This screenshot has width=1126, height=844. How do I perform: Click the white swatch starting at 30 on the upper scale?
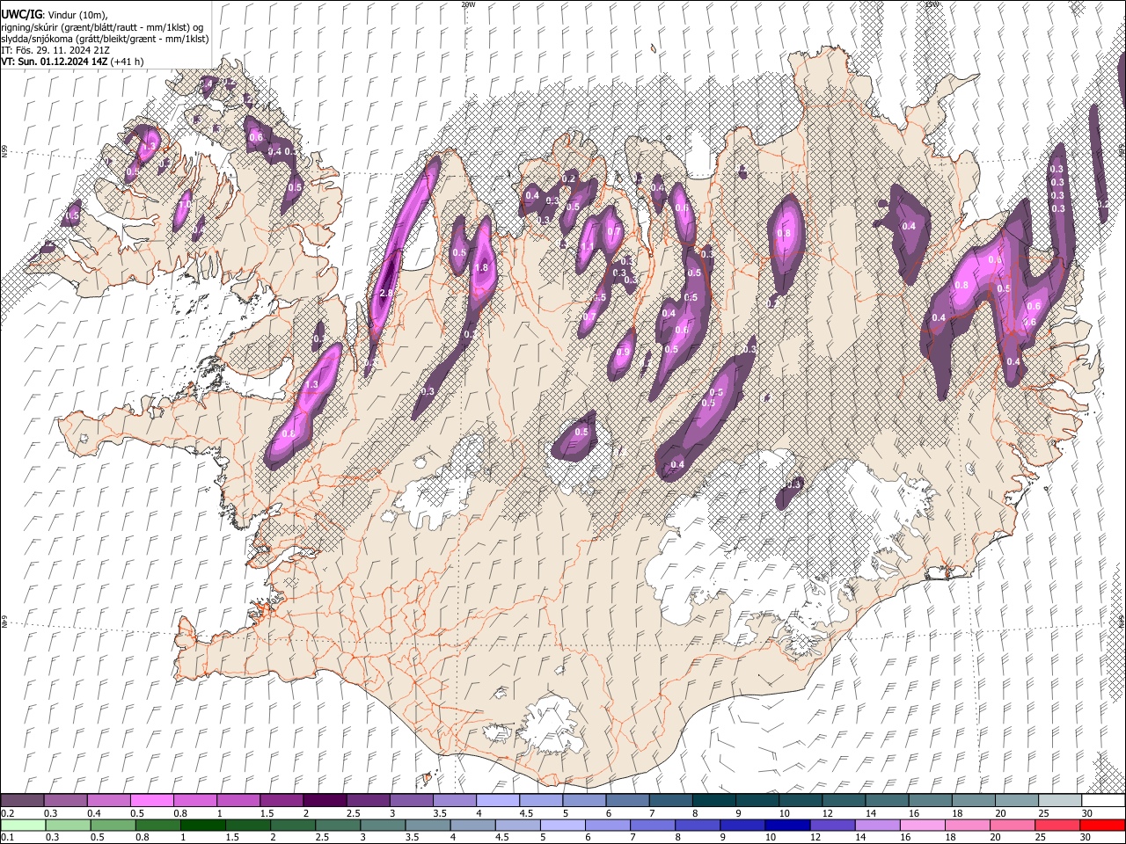coord(1102,801)
